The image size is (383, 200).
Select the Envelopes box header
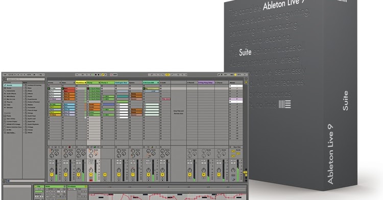tap(77, 186)
